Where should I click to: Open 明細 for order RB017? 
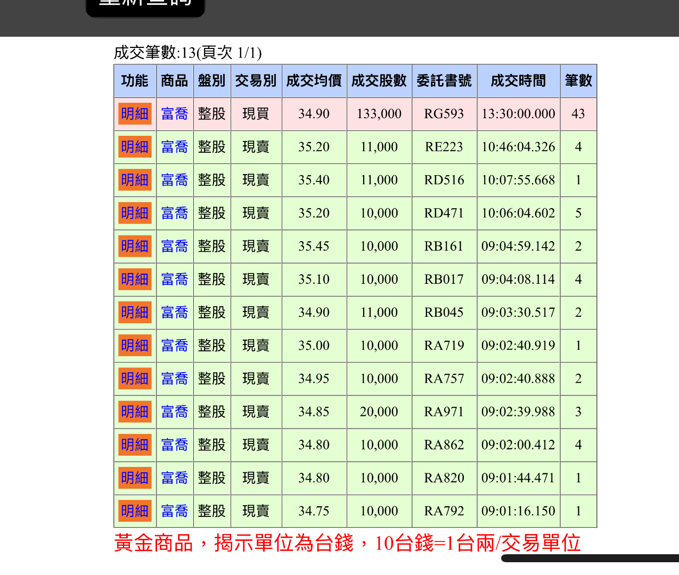click(135, 280)
